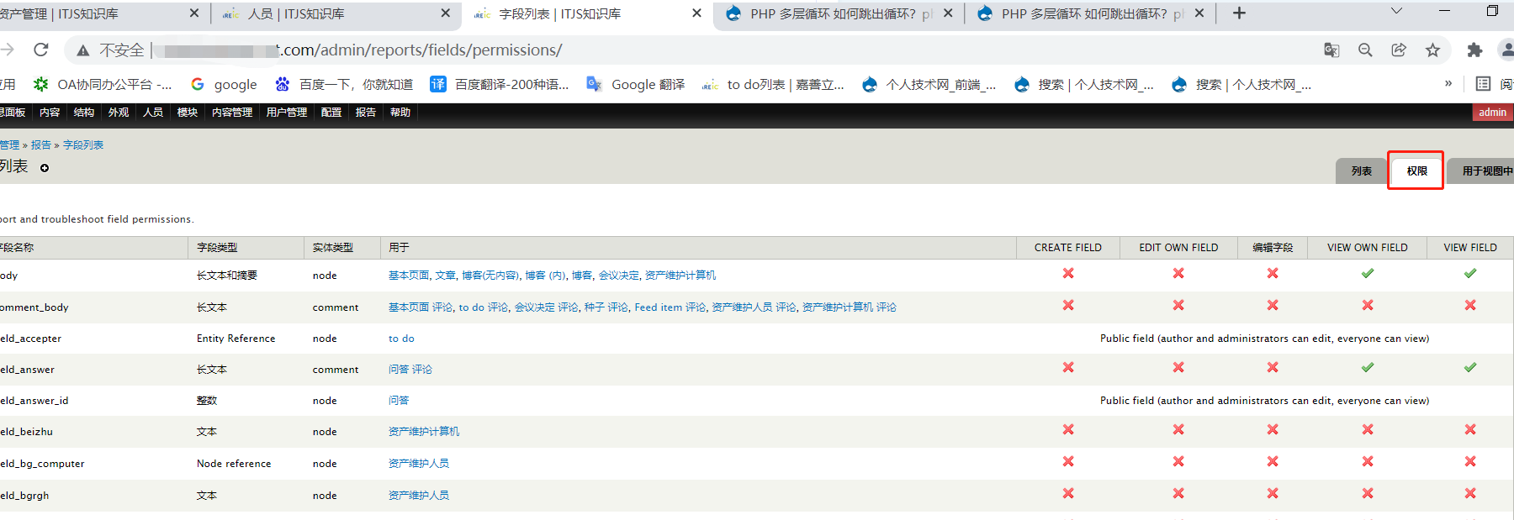
Task: Open the 百度翻译 bookmark
Action: (x=500, y=85)
